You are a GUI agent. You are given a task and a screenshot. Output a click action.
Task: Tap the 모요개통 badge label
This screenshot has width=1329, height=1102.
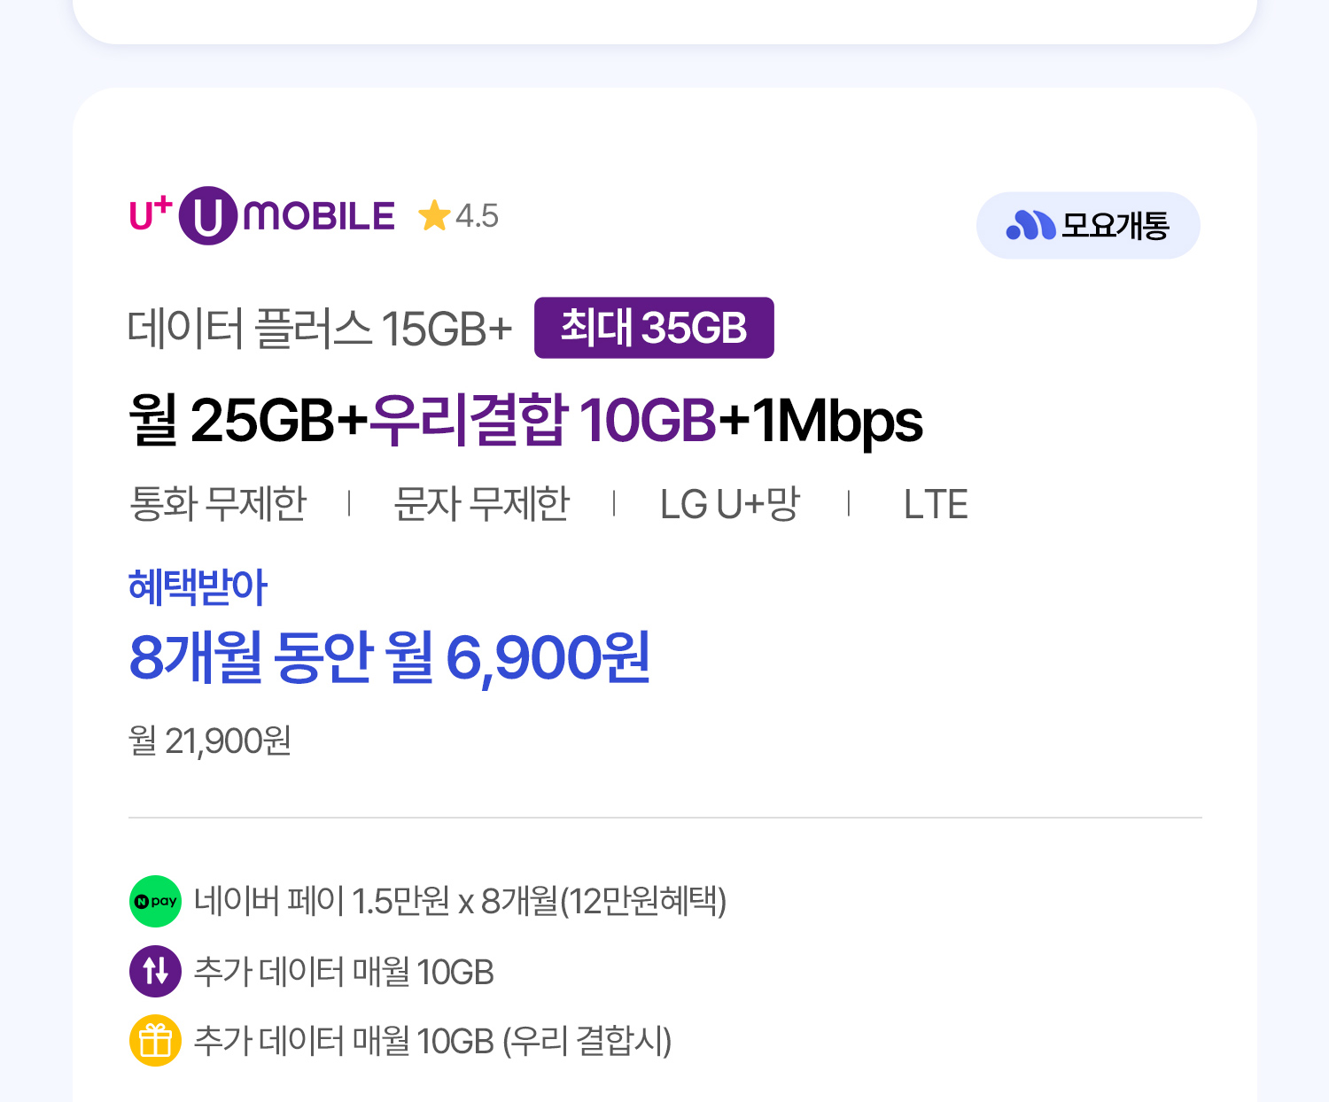[x=1115, y=226]
